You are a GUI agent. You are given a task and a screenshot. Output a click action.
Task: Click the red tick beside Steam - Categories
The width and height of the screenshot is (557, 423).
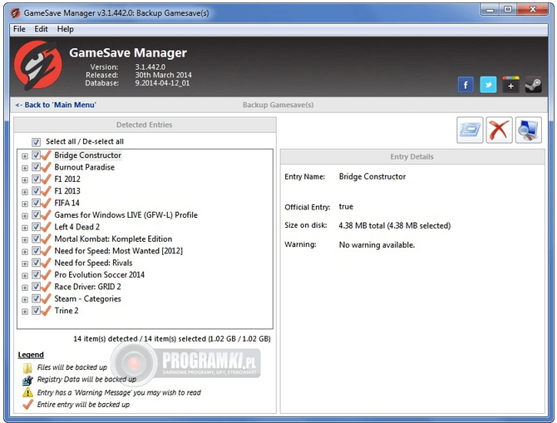click(47, 298)
